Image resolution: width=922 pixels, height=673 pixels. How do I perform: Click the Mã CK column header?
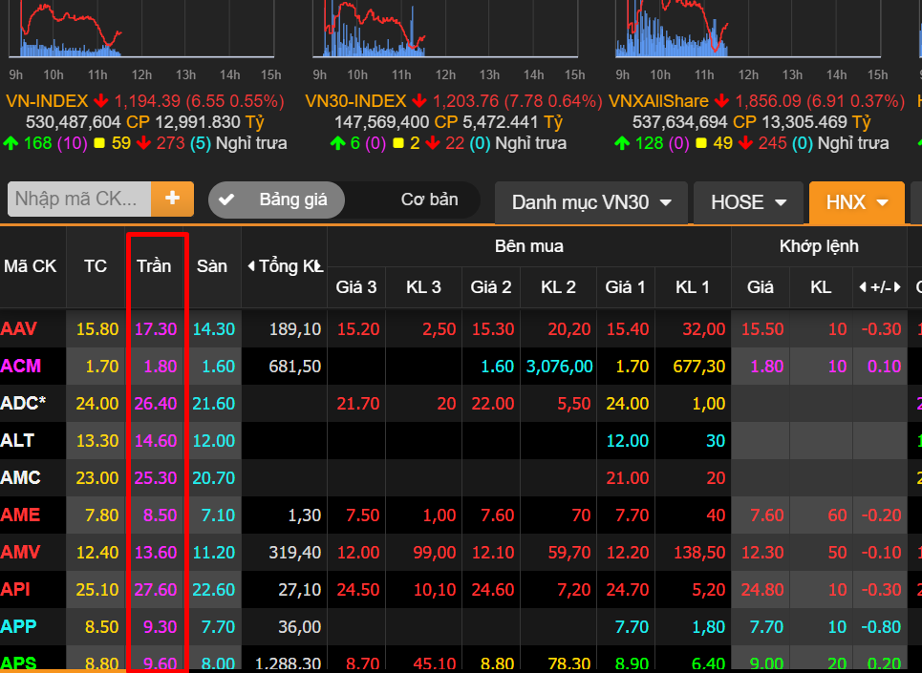point(31,265)
